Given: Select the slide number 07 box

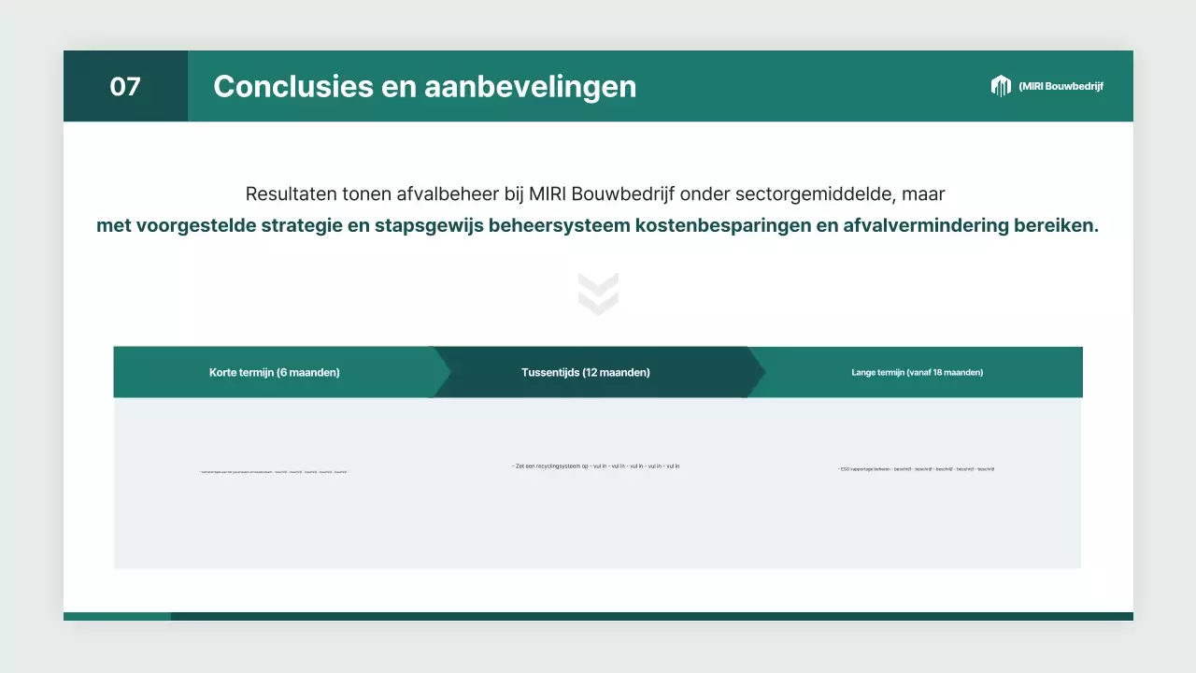Looking at the screenshot, I should (125, 86).
